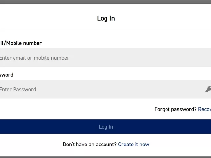Click the 'Log In' dialog heading
The height and width of the screenshot is (158, 211).
click(x=106, y=18)
